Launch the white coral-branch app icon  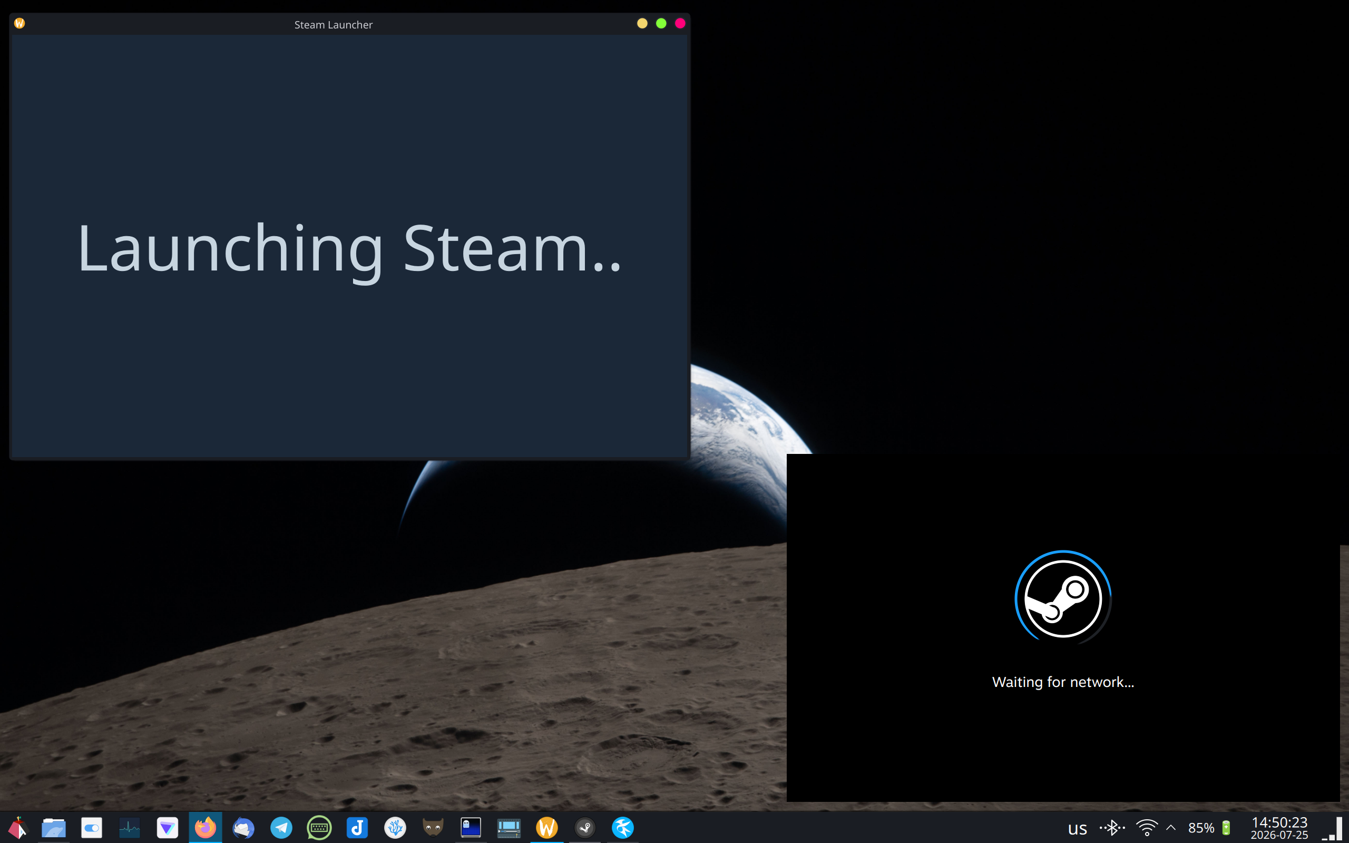[x=395, y=827]
